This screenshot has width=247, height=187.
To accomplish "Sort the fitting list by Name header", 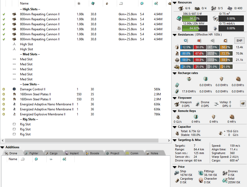I will pyautogui.click(x=24, y=3).
